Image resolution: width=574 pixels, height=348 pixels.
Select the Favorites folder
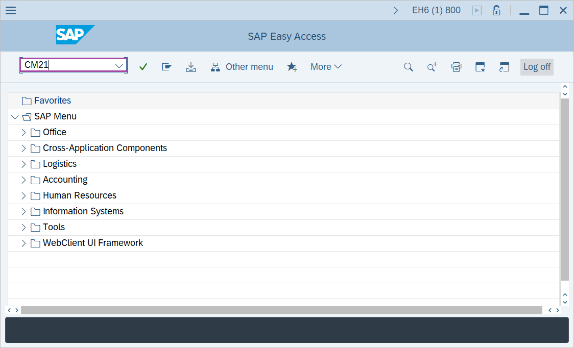point(52,101)
